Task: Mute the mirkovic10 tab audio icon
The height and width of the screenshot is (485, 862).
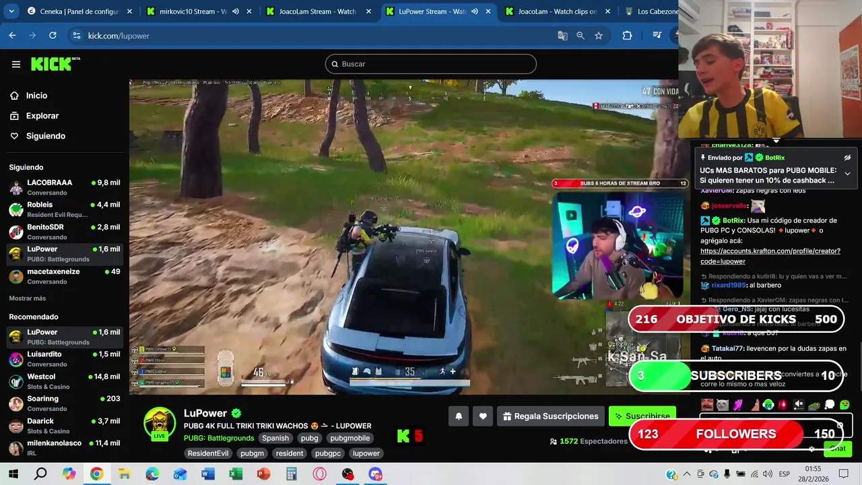Action: pos(236,11)
